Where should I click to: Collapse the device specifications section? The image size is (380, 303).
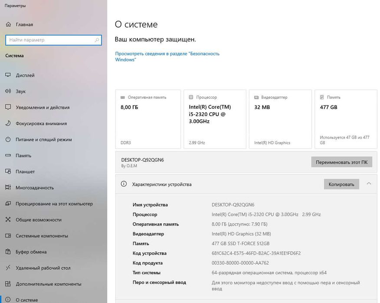369,184
